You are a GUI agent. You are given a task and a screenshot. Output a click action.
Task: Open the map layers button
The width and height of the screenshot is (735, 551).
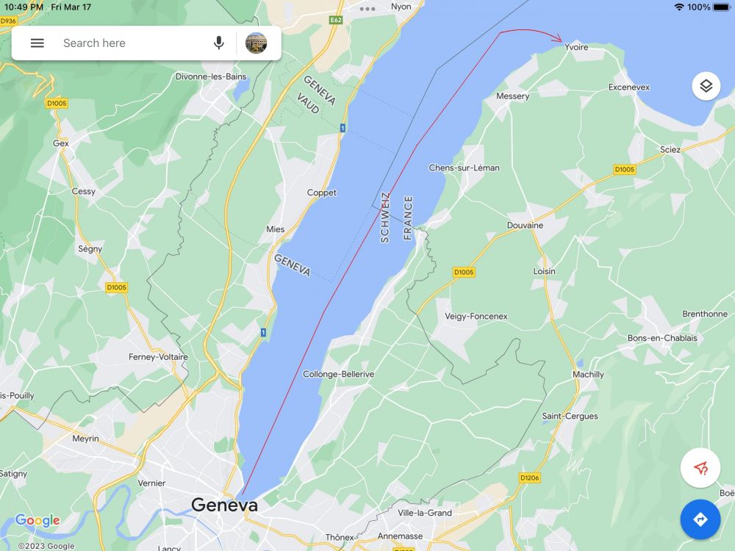pos(706,86)
